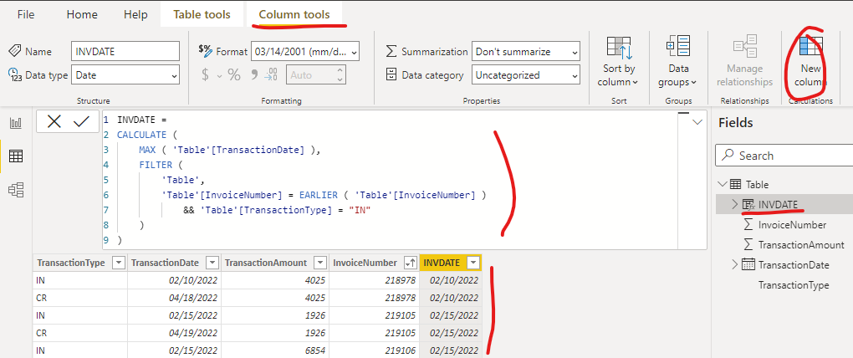
Task: Open the Model view icon
Action: (x=16, y=190)
